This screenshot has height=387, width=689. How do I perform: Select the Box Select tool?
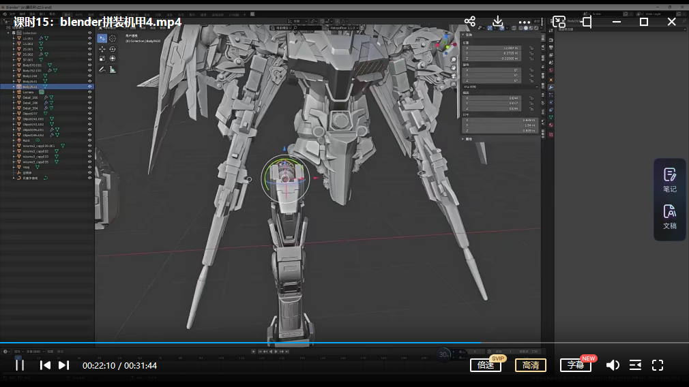[102, 39]
